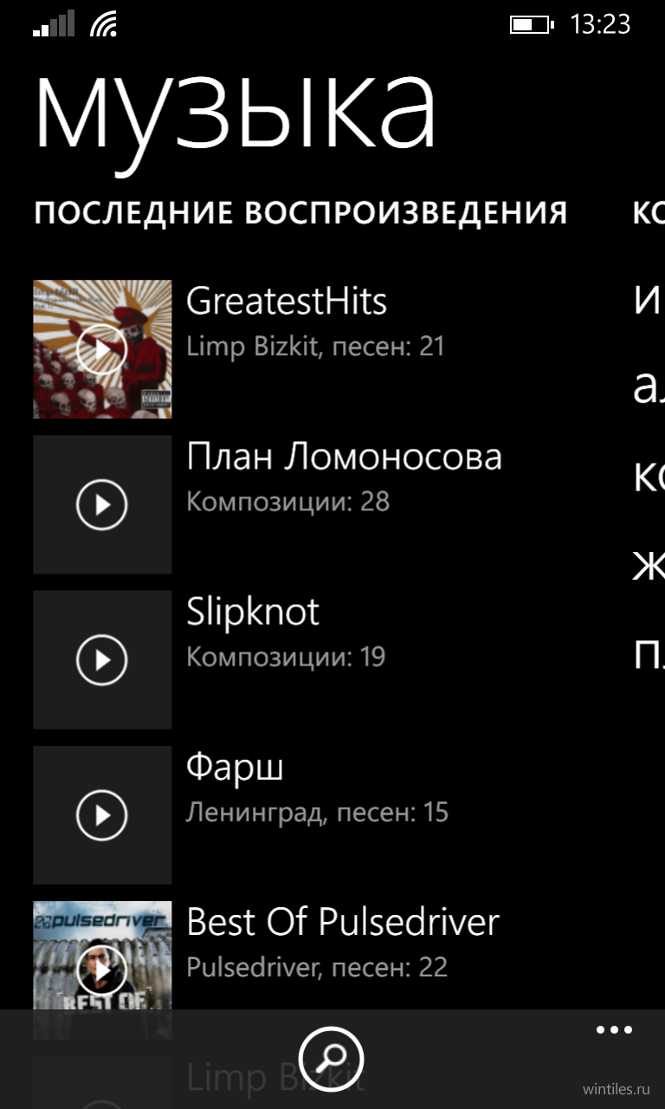The width and height of the screenshot is (665, 1109).
Task: Tap the clock showing 13:23
Action: pyautogui.click(x=600, y=24)
